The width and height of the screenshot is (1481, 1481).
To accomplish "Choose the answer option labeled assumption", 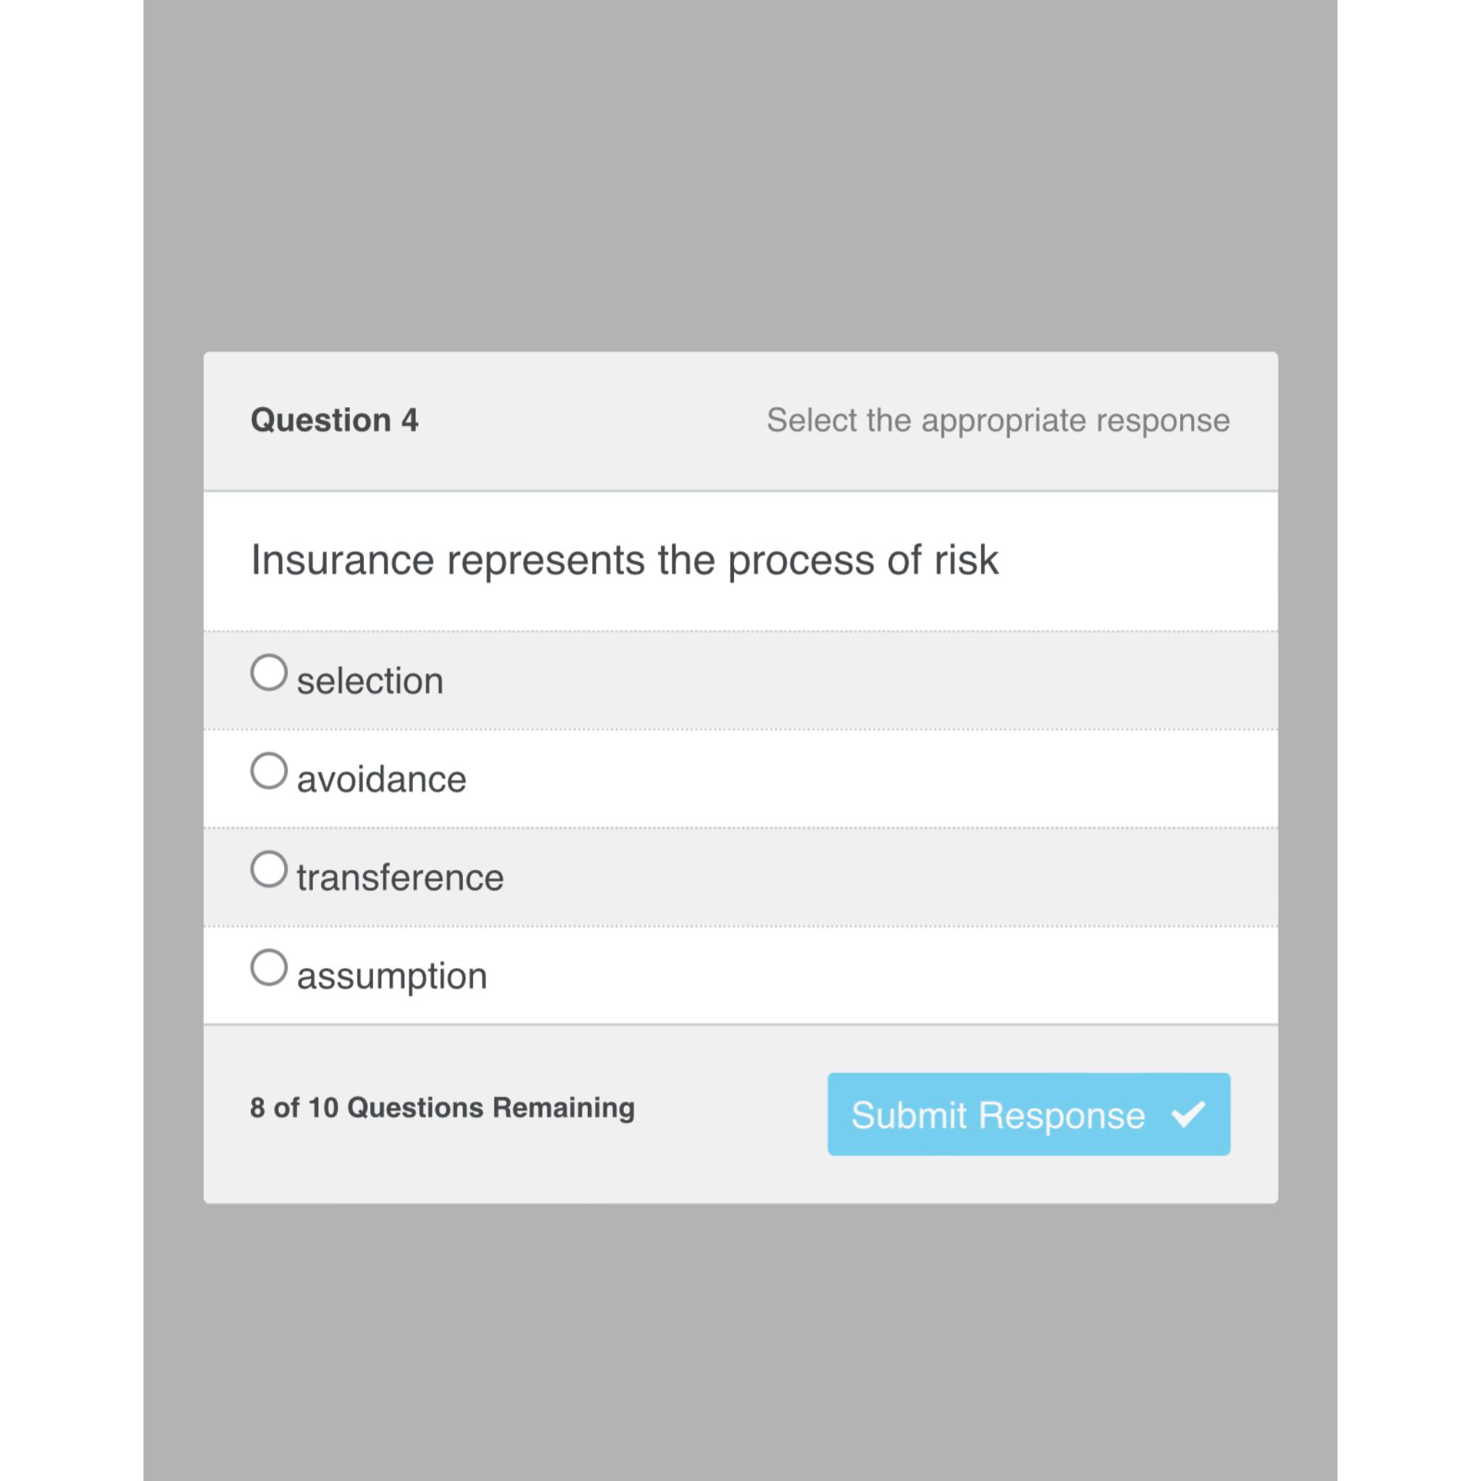I will click(x=391, y=974).
